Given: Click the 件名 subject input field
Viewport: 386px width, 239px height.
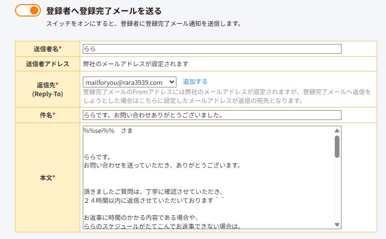Looking at the screenshot, I should coord(212,115).
